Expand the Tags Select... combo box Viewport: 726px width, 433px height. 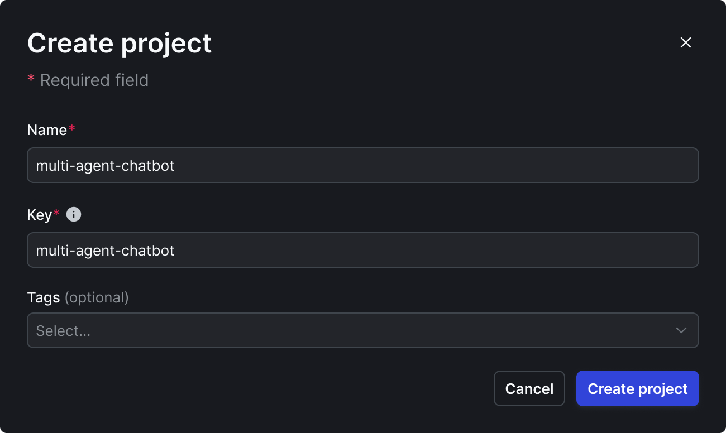363,330
